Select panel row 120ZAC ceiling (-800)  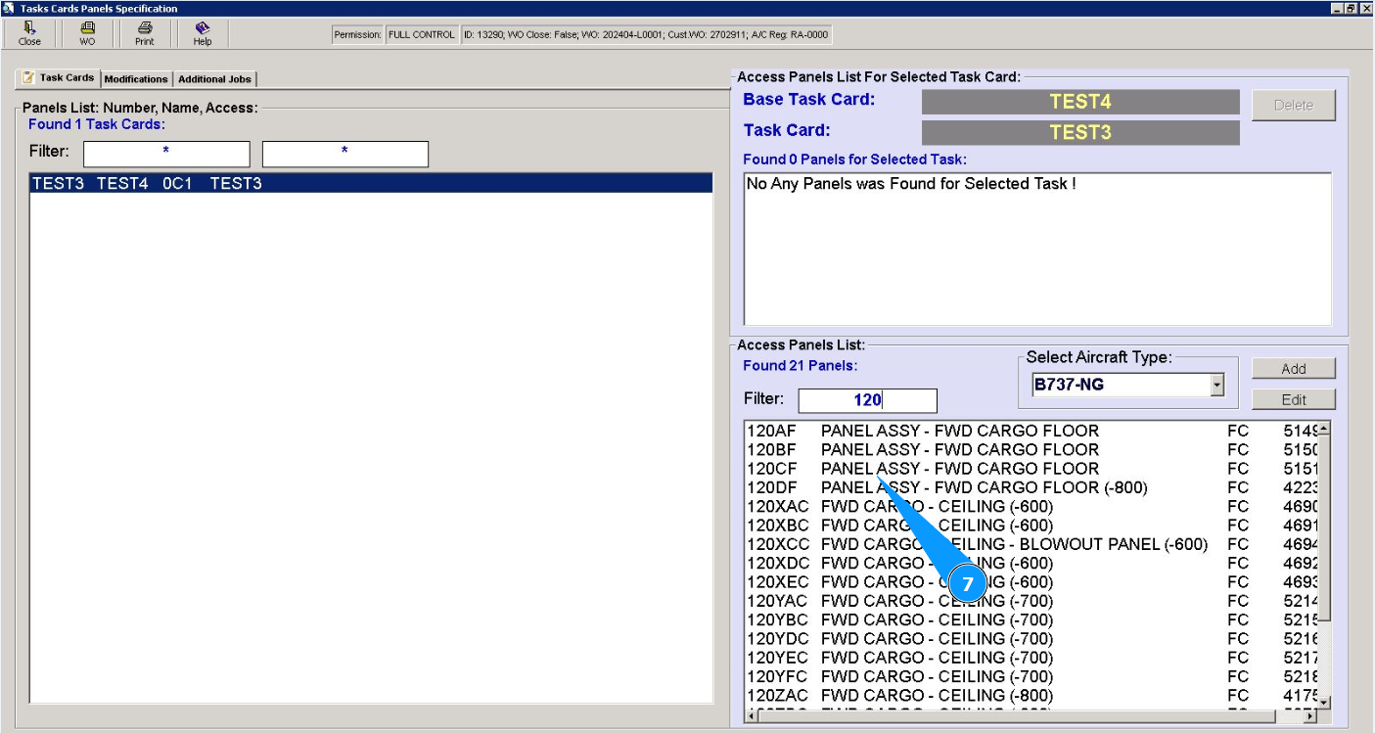pyautogui.click(x=1031, y=696)
